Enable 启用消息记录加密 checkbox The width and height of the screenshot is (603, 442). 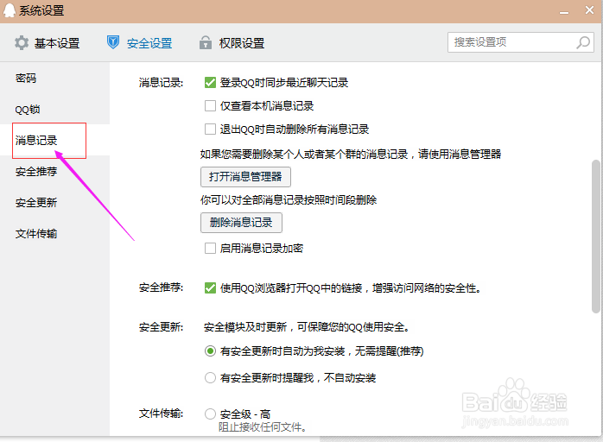pyautogui.click(x=210, y=249)
